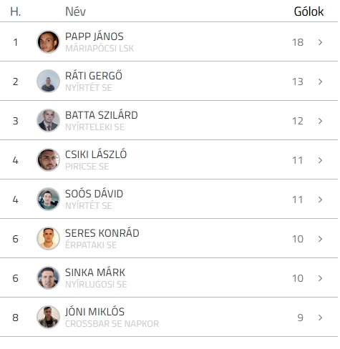The height and width of the screenshot is (349, 340).
Task: Click chevron next to Jóni Miklós's 9 goals
Action: pos(320,318)
